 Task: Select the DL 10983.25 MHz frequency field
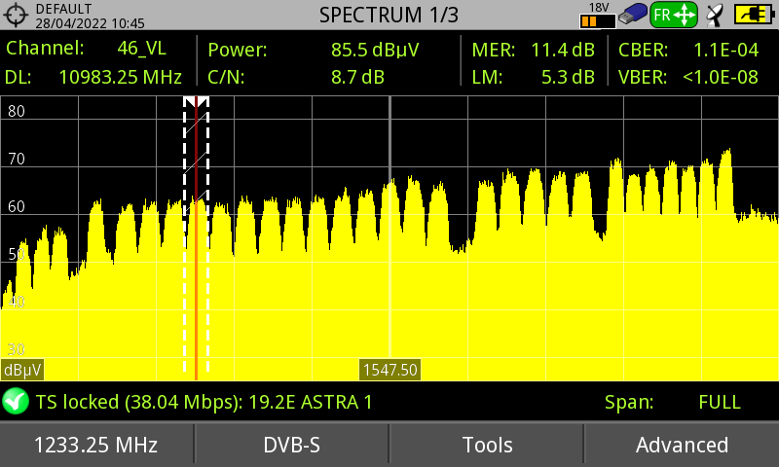pos(97,77)
